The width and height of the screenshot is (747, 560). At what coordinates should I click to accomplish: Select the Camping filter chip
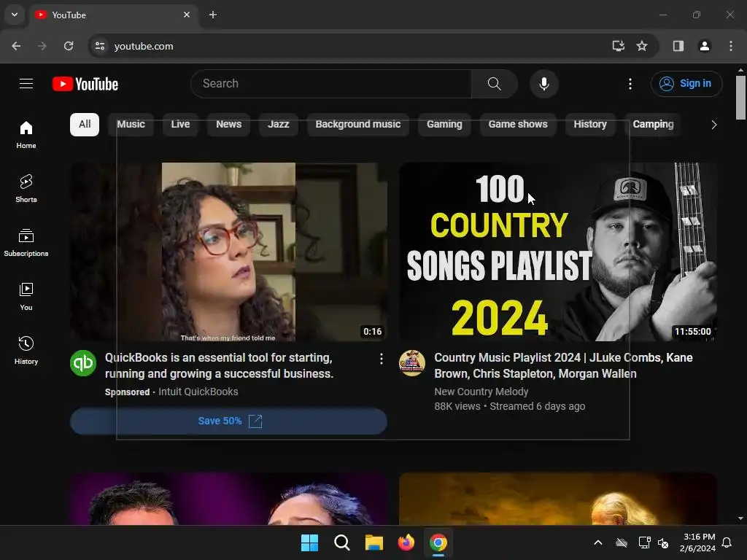(653, 125)
